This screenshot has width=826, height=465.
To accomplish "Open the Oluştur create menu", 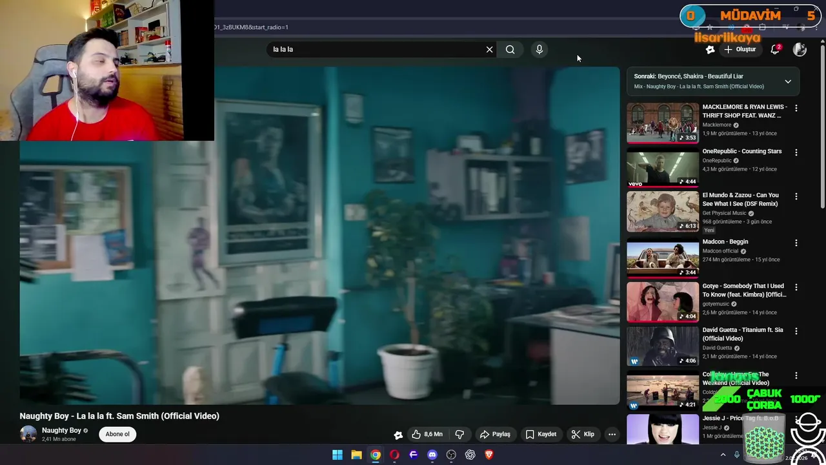I will click(740, 49).
